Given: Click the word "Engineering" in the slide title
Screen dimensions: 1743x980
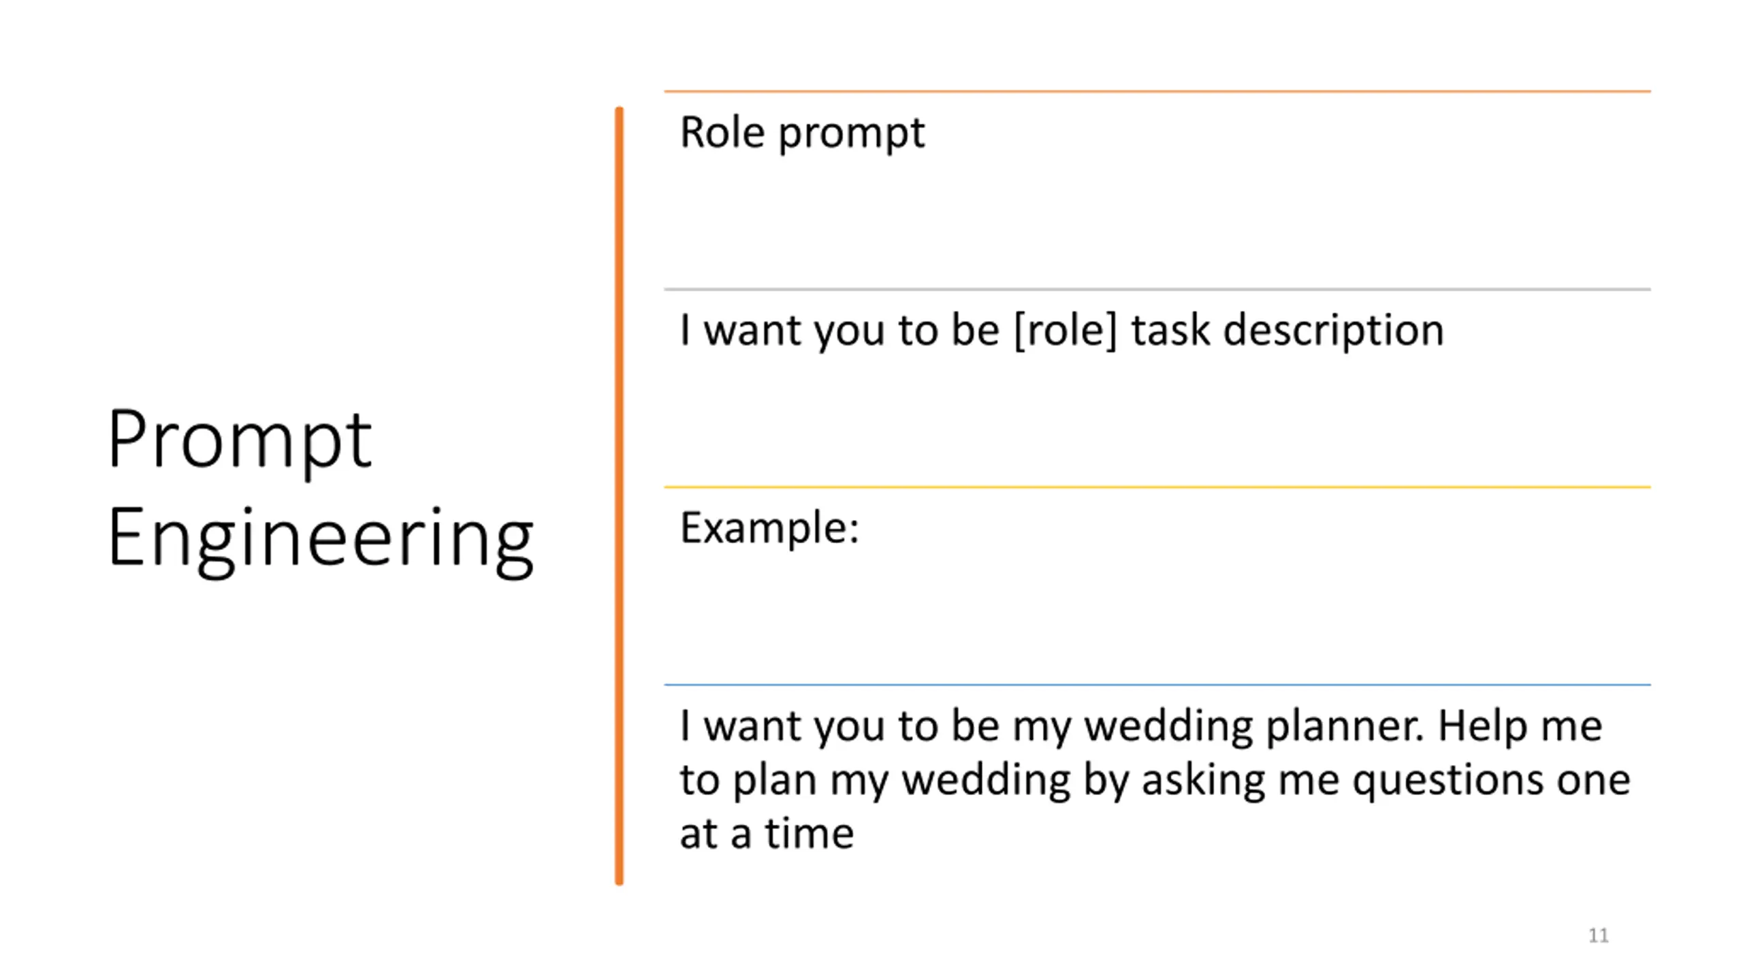Looking at the screenshot, I should [x=321, y=540].
